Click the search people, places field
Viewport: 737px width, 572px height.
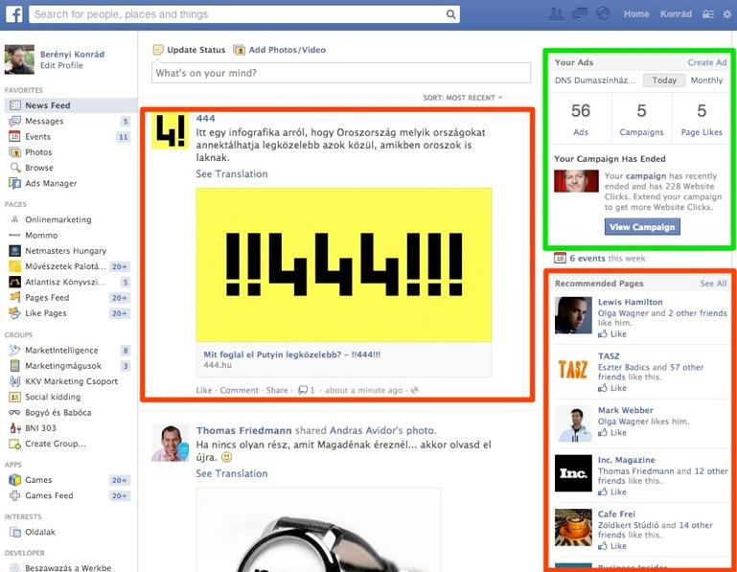coord(244,14)
